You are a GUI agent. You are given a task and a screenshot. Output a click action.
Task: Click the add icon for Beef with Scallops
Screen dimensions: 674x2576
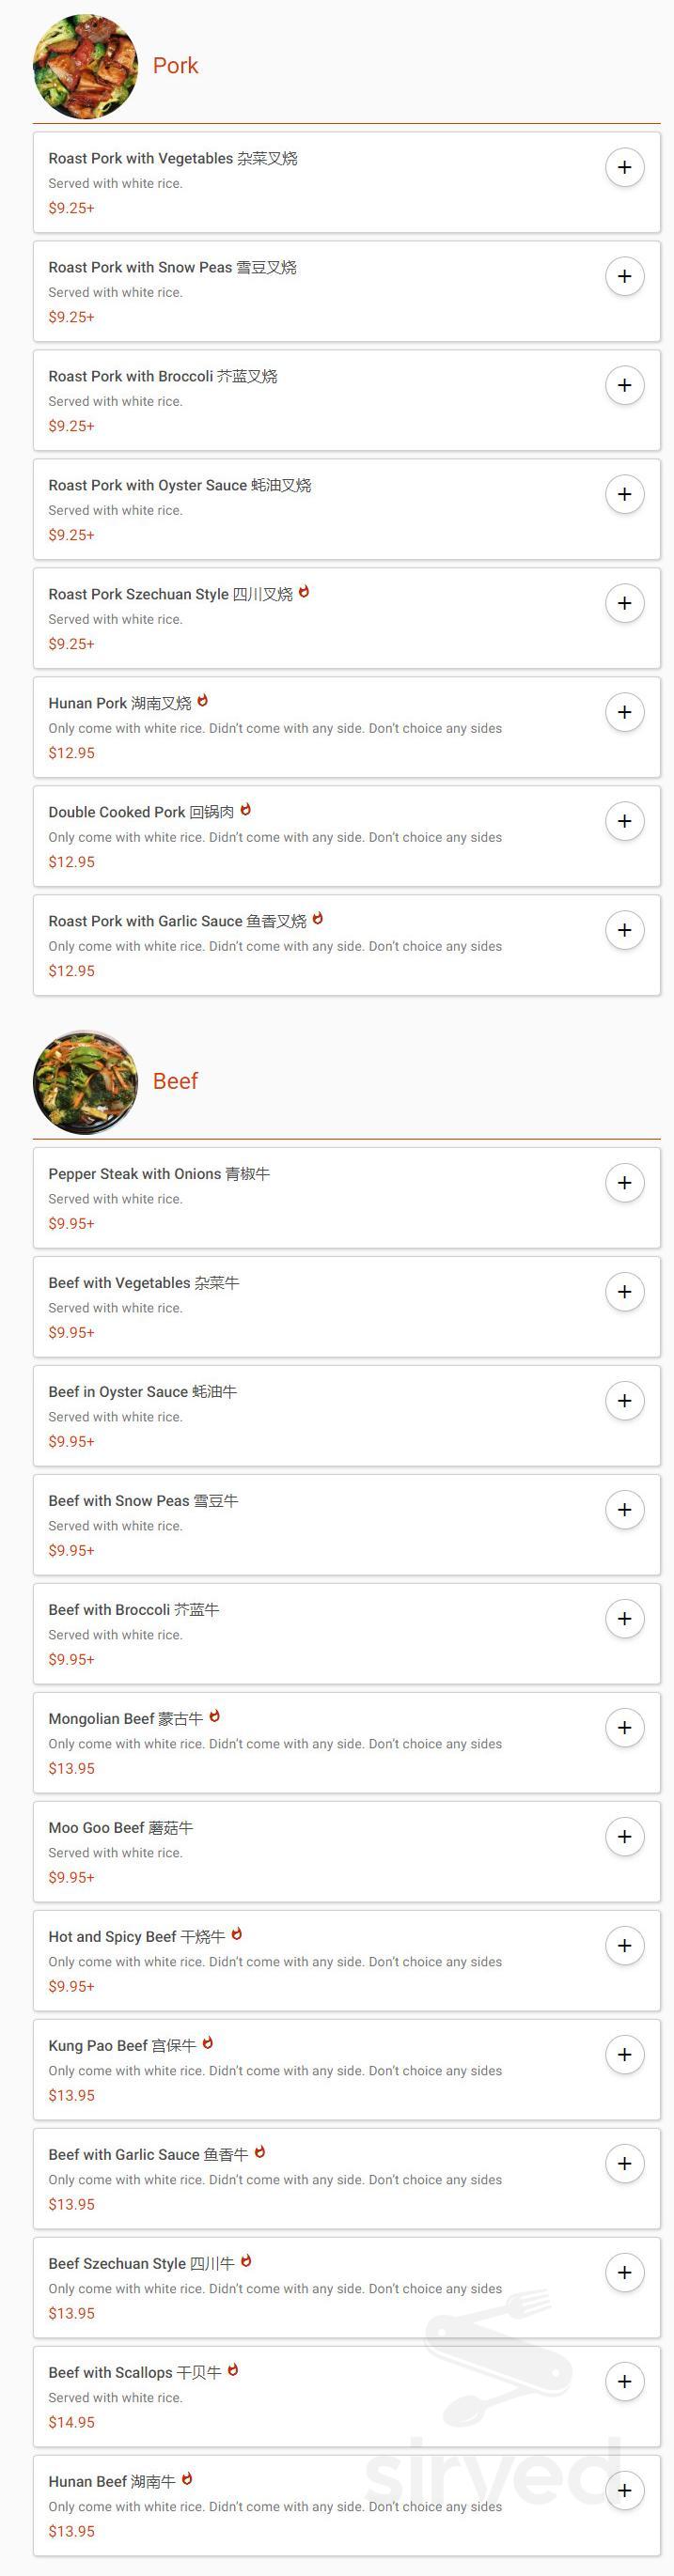click(x=625, y=2371)
